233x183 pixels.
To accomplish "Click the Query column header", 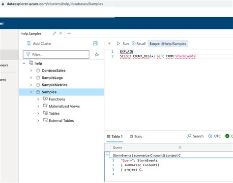I will pyautogui.click(x=117, y=147).
